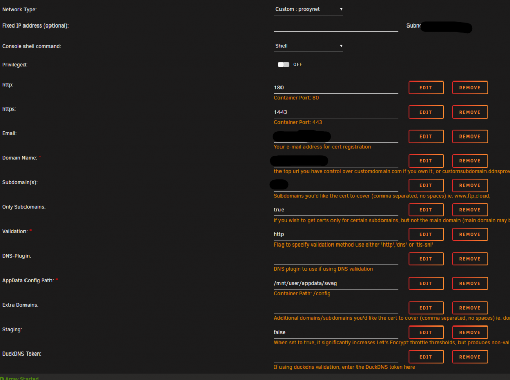Remove the Staging setting

470,332
